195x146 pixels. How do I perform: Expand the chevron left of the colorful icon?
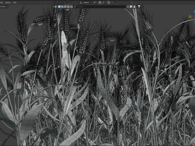(53, 6)
